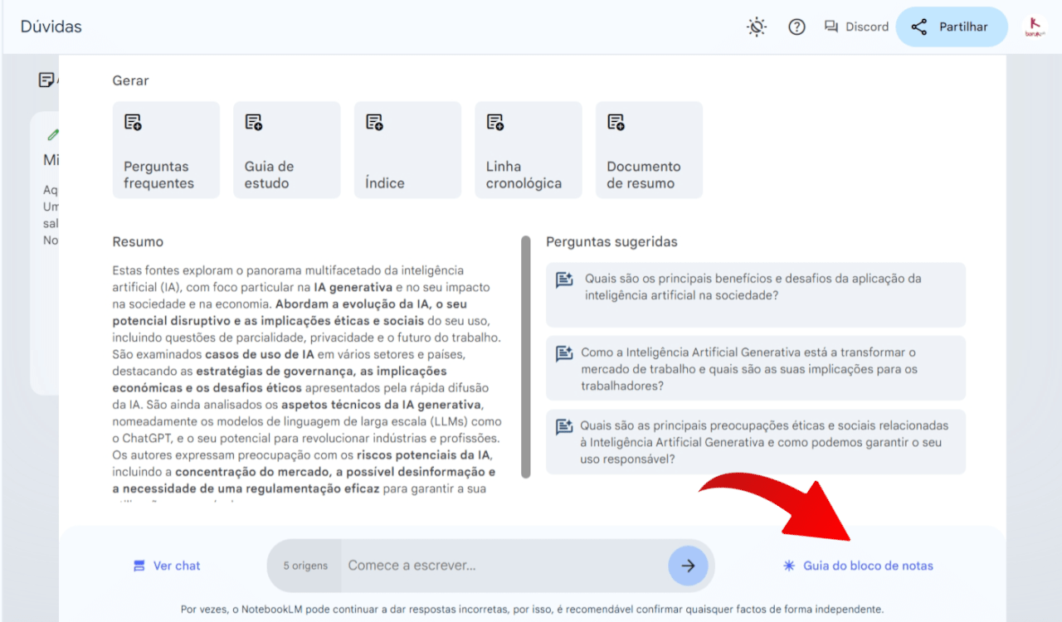
Task: Generate Guia de estudo note
Action: (x=287, y=150)
